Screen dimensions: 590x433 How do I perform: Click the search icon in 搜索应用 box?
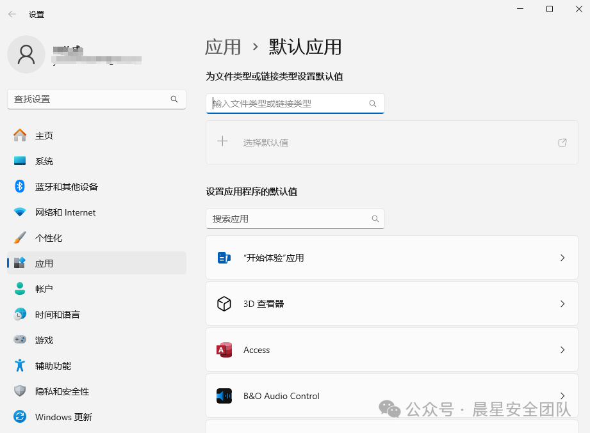[x=375, y=219]
